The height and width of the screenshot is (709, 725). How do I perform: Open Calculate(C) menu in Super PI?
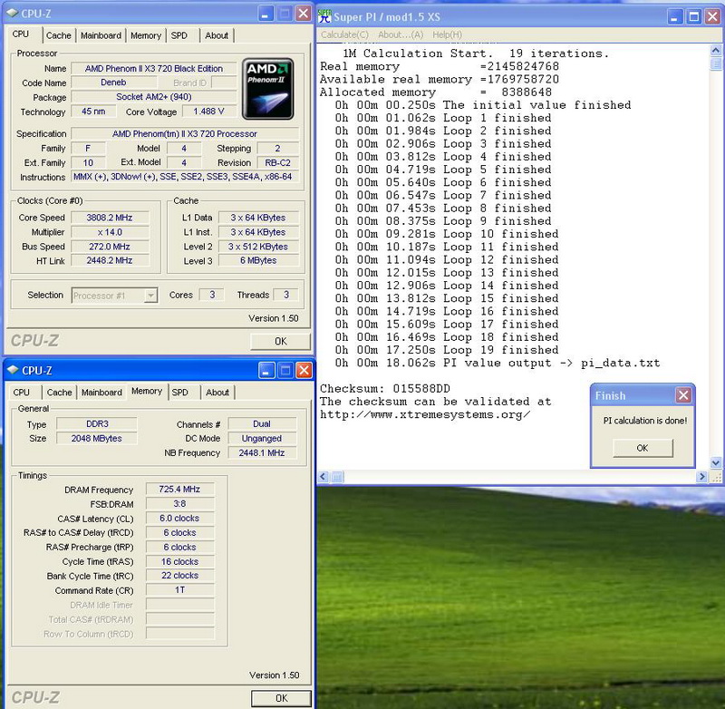[x=344, y=34]
